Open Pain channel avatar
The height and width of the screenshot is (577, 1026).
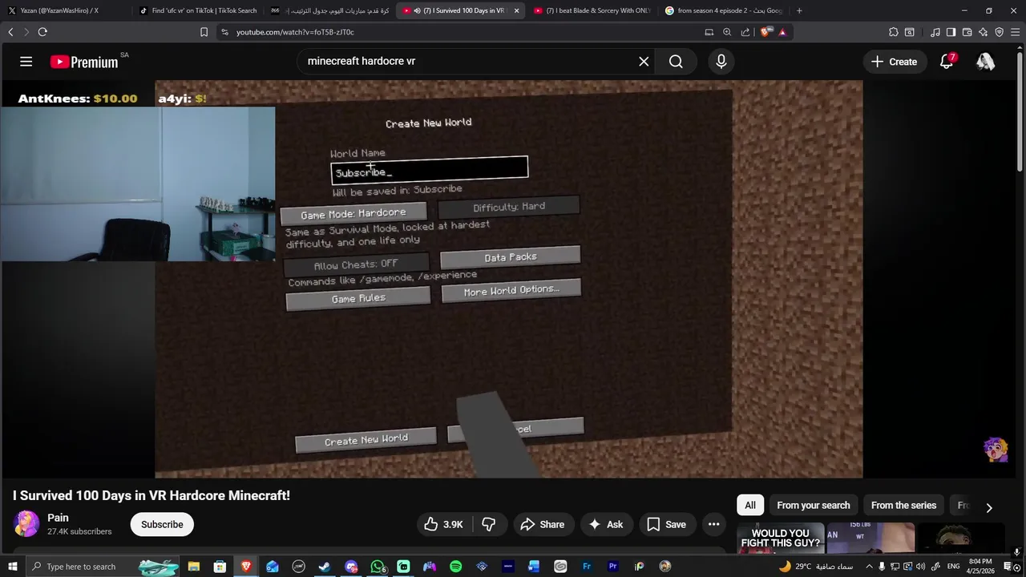click(26, 524)
